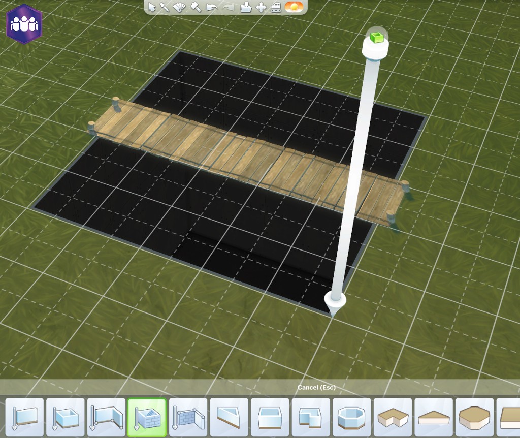520x438 pixels.
Task: Redo the undone action
Action: pyautogui.click(x=228, y=7)
